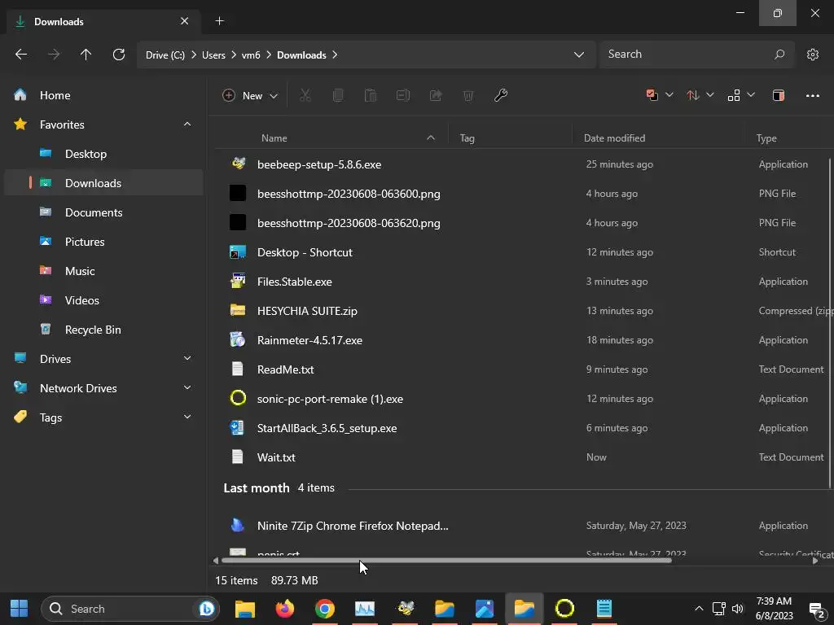Screen dimensions: 834x625
Task: Click vm6 in the breadcrumb path
Action: point(251,55)
